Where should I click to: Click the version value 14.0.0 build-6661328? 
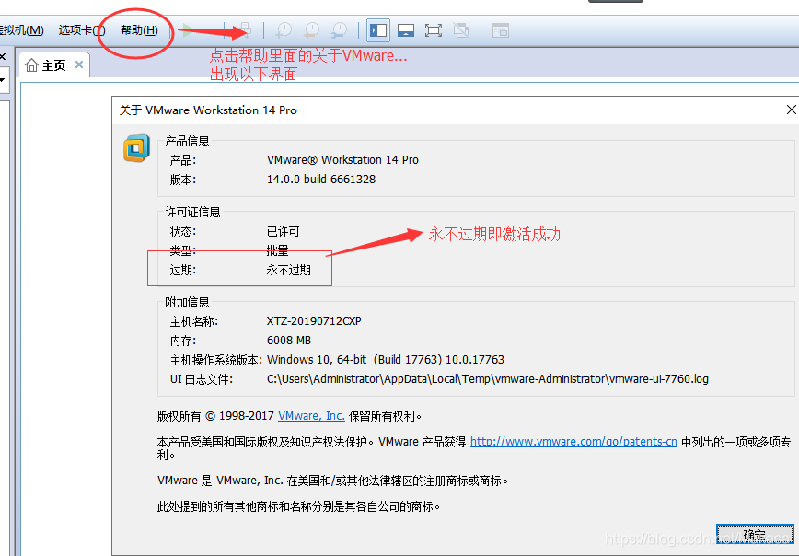coord(321,180)
